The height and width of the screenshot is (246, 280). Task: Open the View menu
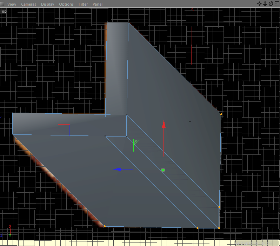(x=12, y=4)
